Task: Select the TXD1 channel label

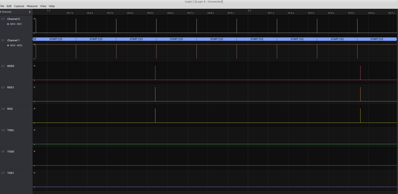Action: click(x=11, y=173)
